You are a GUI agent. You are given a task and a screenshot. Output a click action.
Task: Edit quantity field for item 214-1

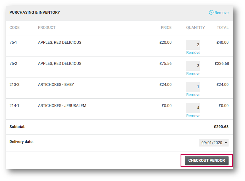[193, 108]
